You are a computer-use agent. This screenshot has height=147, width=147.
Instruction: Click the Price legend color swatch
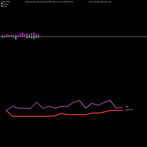tap(2, 6)
